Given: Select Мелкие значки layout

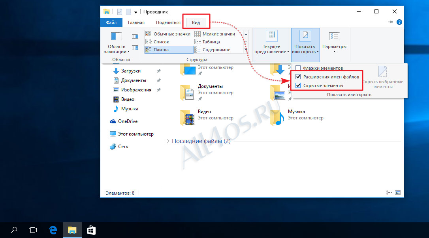Looking at the screenshot, I should coord(215,34).
